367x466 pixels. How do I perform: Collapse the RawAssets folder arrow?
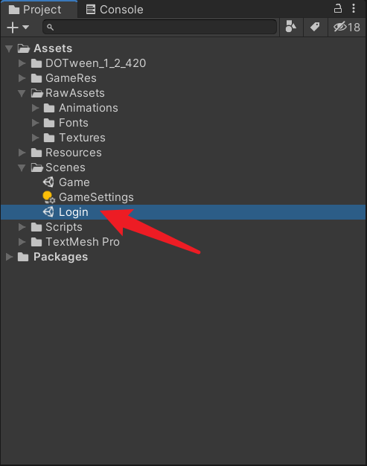22,93
